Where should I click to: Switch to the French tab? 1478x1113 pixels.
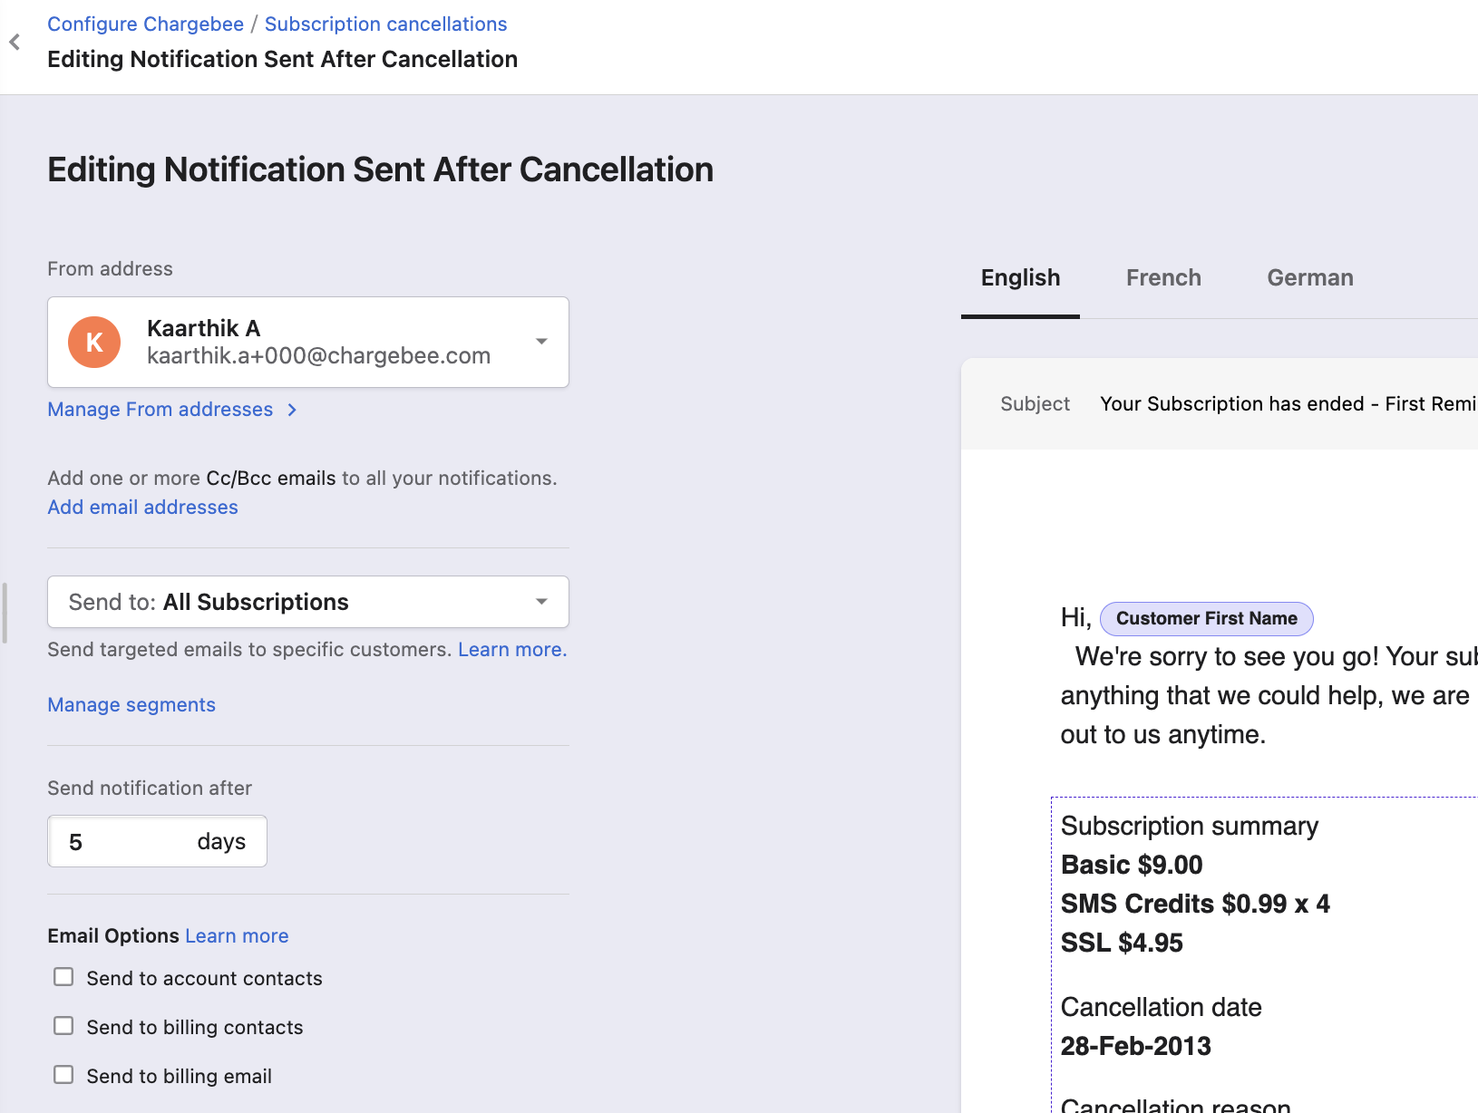(1163, 278)
